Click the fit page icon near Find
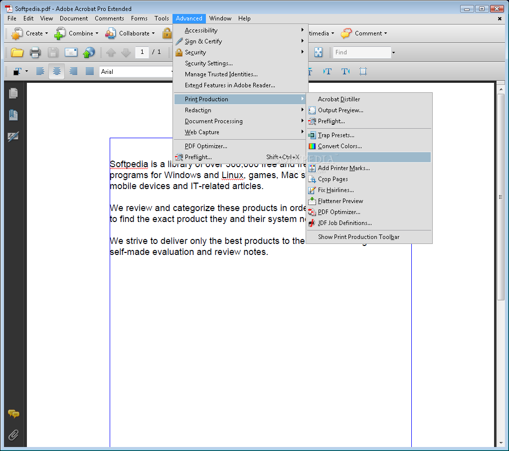 click(x=318, y=52)
